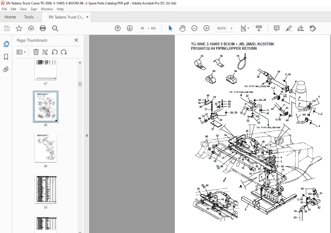The image size is (331, 233).
Task: Open the sign document pen tool
Action: click(x=301, y=28)
